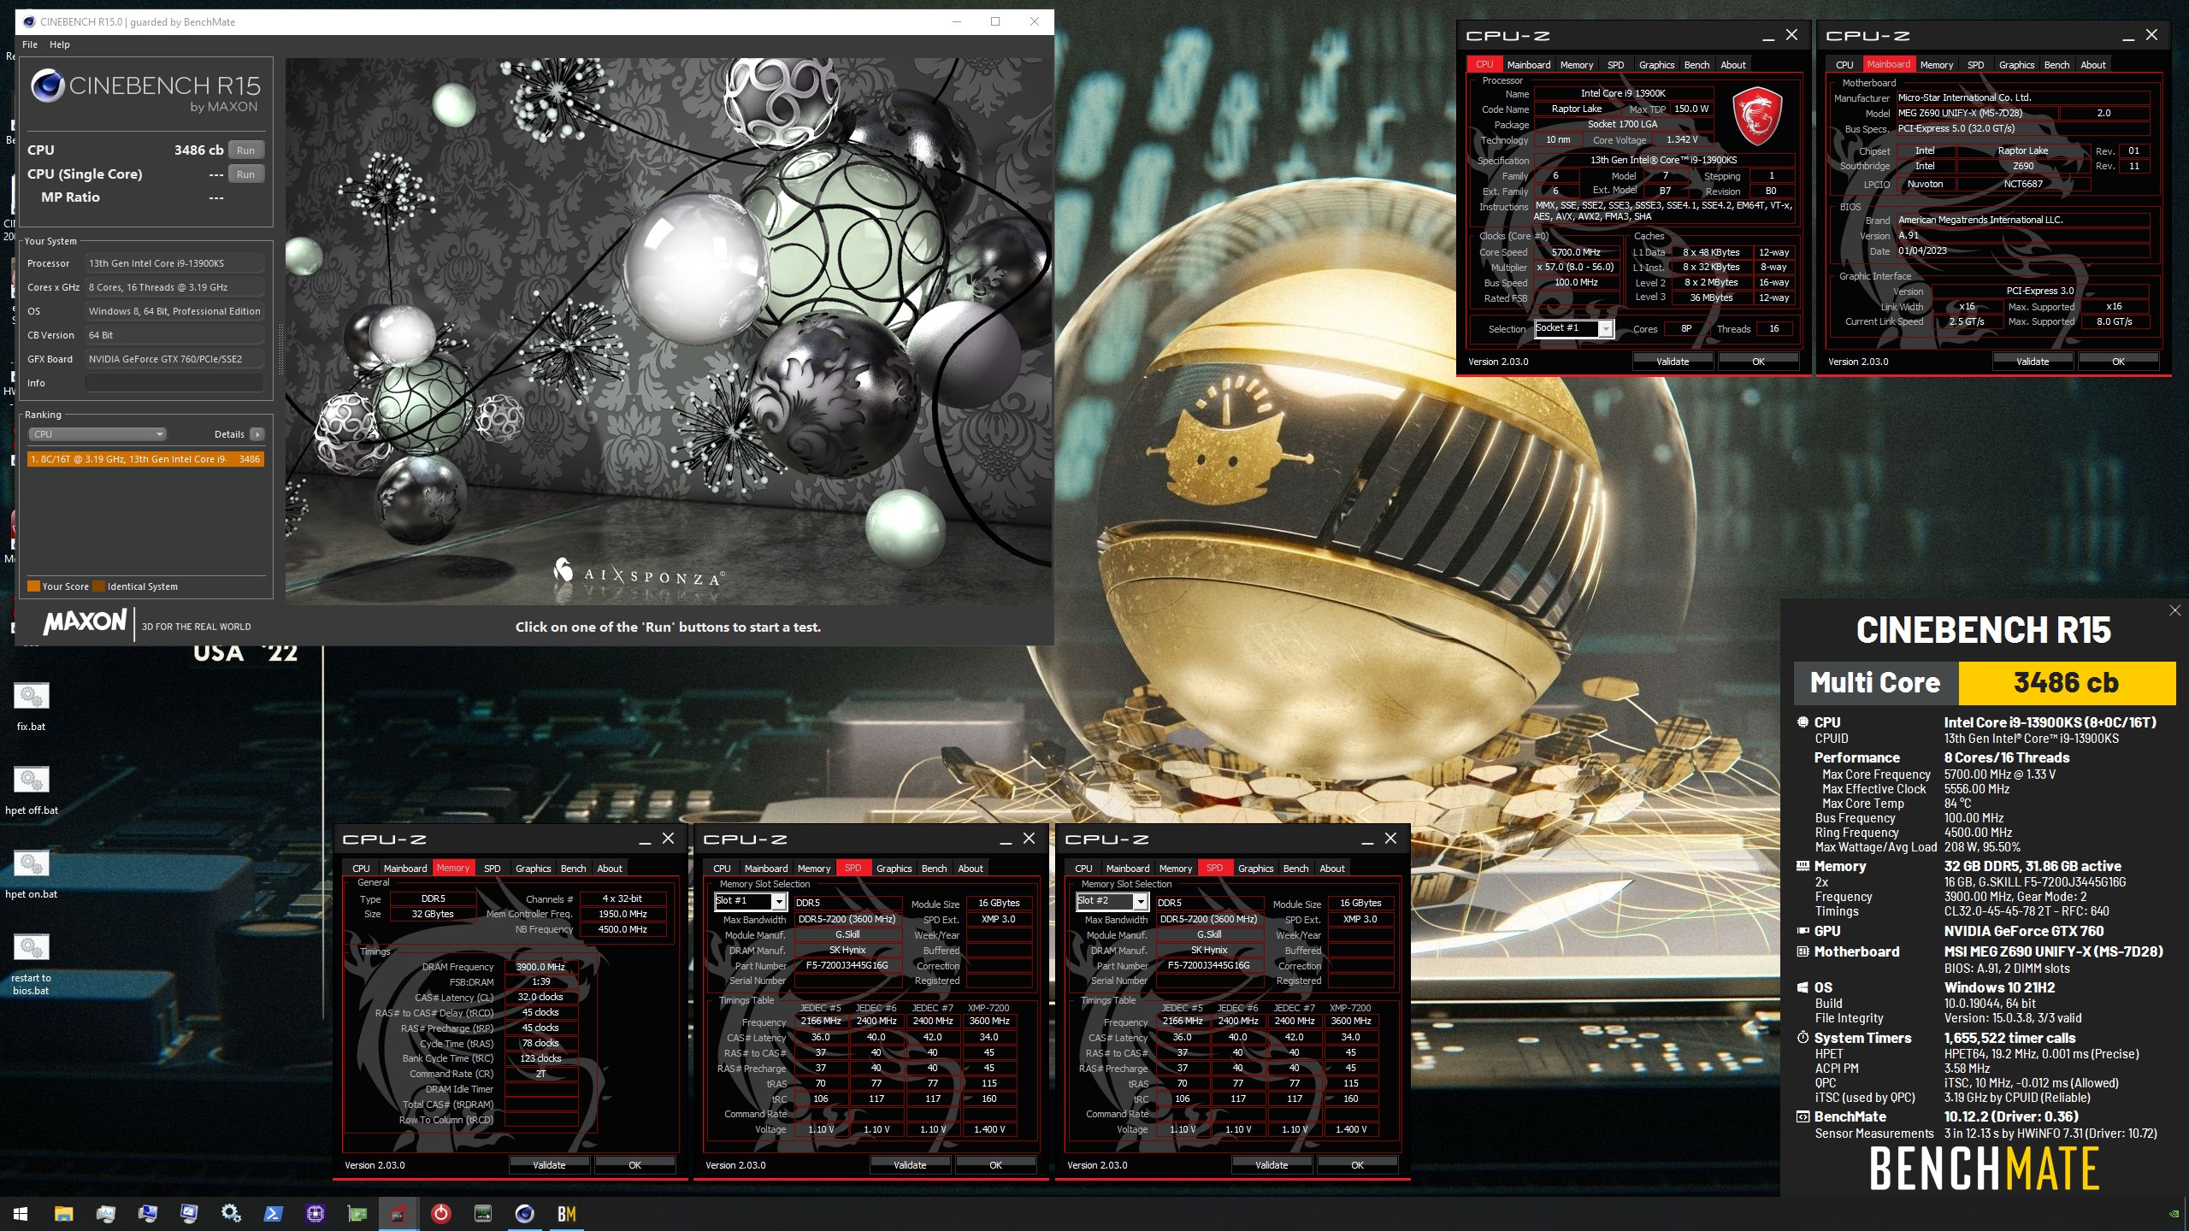Viewport: 2189px width, 1231px height.
Task: Click the 3486 cb Multi Core score badge
Action: tap(2067, 682)
